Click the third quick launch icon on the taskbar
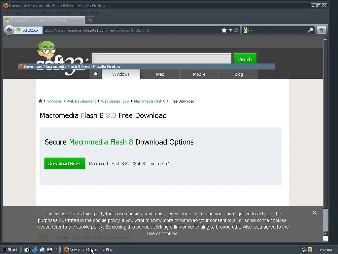The image size is (338, 254). point(42,250)
